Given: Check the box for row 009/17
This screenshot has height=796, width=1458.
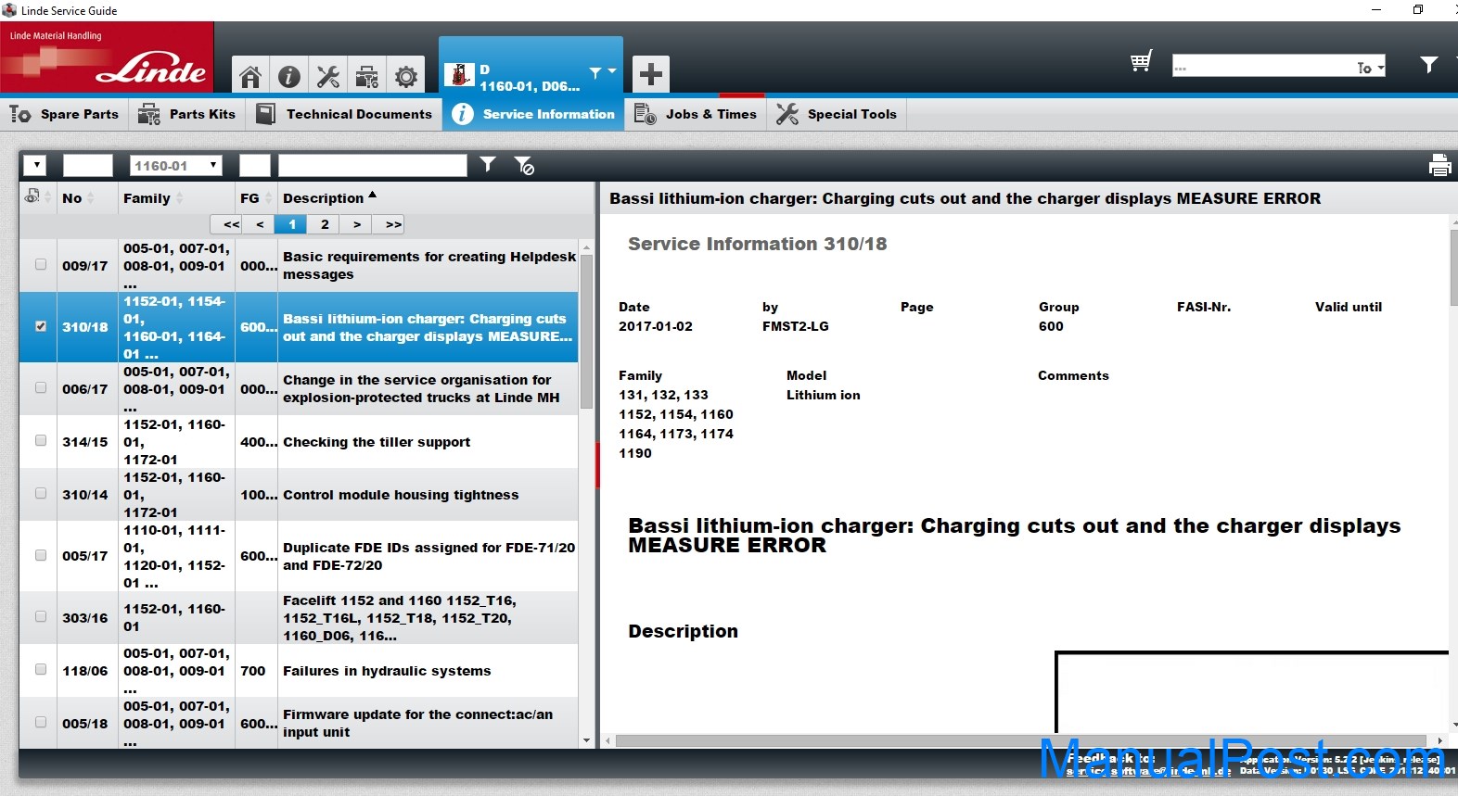Looking at the screenshot, I should (x=41, y=264).
